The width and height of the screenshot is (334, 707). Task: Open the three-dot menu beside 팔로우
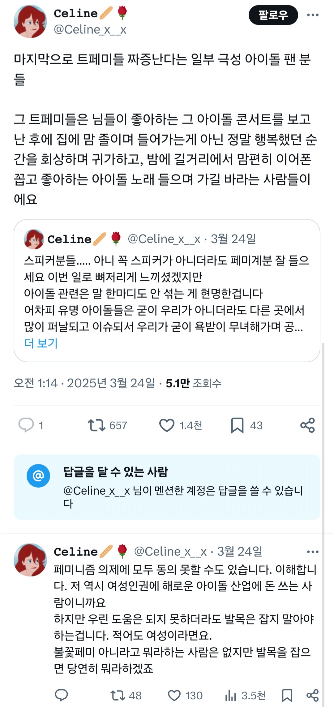click(313, 15)
